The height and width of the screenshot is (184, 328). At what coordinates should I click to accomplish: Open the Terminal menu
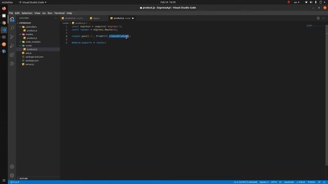click(59, 13)
